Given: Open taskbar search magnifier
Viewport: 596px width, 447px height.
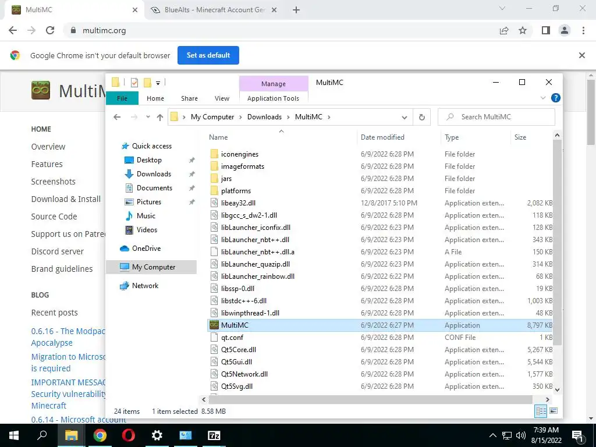Looking at the screenshot, I should [42, 435].
